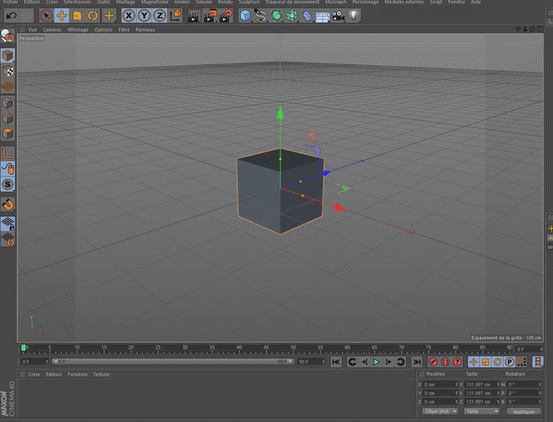Click start frame 0 F stepper
The height and width of the screenshot is (422, 553).
46,362
